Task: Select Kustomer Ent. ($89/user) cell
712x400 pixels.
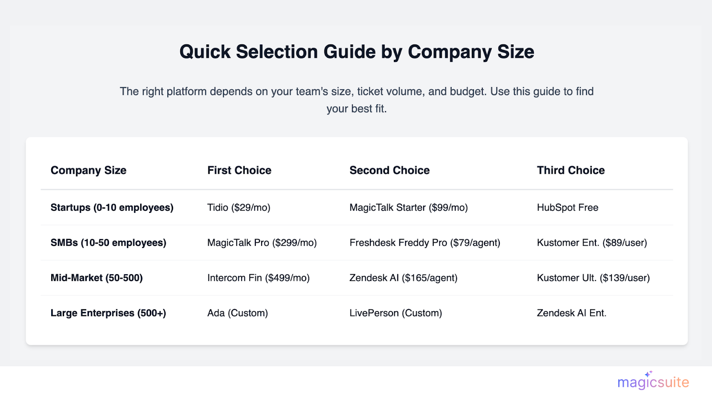Action: (x=592, y=243)
